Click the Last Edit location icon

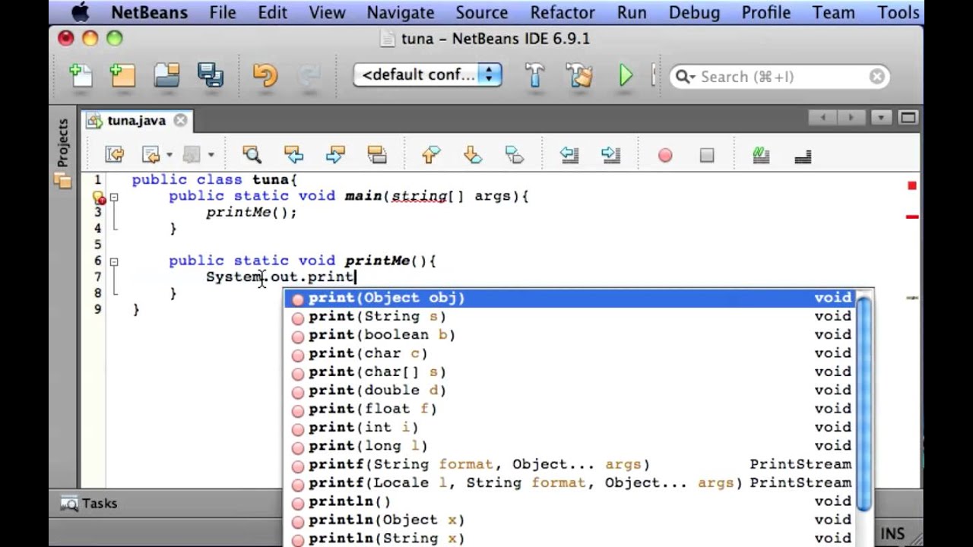coord(115,155)
